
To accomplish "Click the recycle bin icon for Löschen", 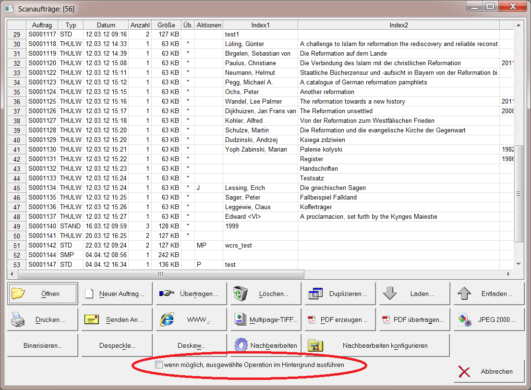I will tap(241, 293).
